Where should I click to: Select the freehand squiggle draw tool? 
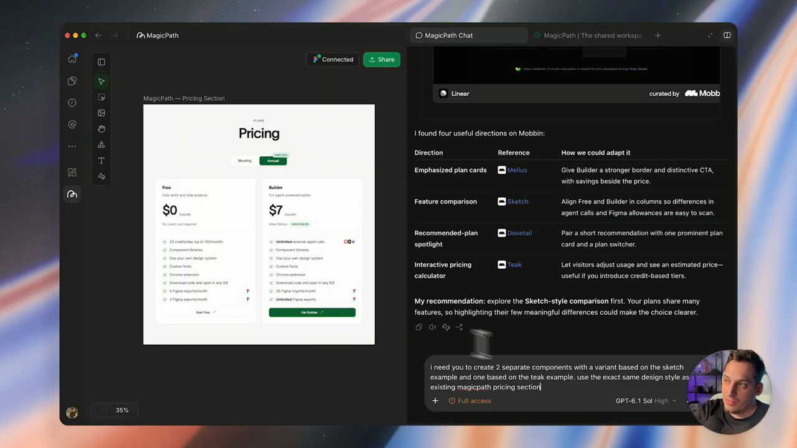coord(101,177)
